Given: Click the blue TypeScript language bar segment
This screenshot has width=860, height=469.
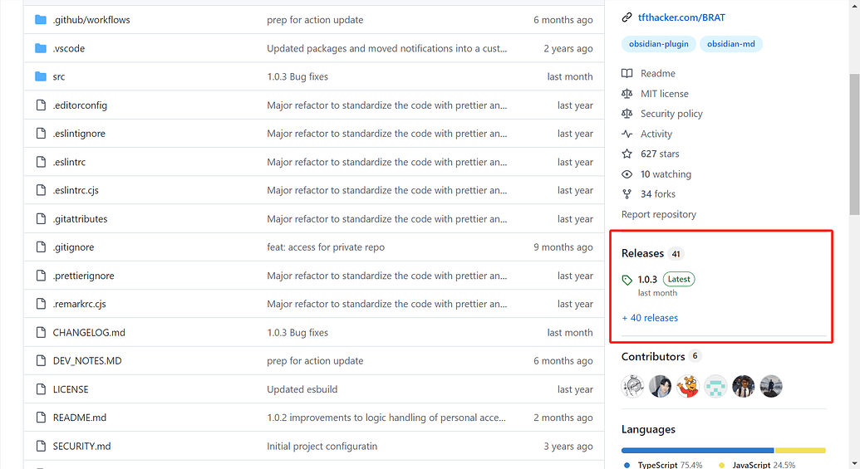Looking at the screenshot, I should [x=697, y=450].
